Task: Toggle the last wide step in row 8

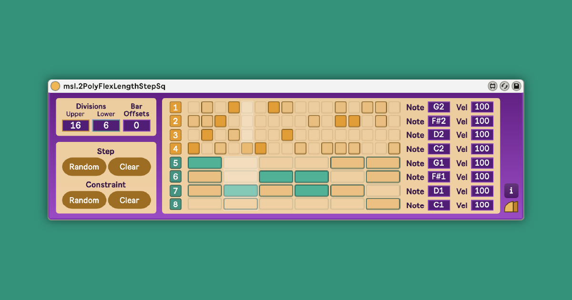Action: tap(383, 204)
